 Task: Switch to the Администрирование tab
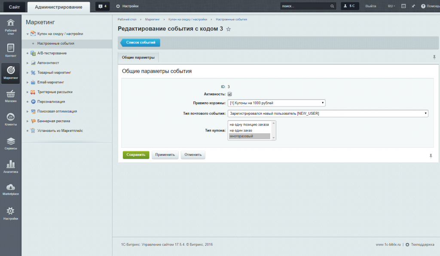pos(58,7)
